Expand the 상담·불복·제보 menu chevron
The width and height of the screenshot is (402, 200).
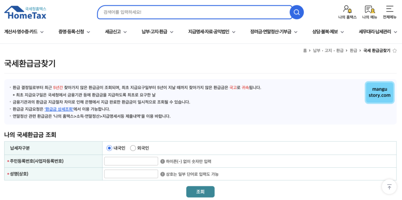pyautogui.click(x=342, y=32)
